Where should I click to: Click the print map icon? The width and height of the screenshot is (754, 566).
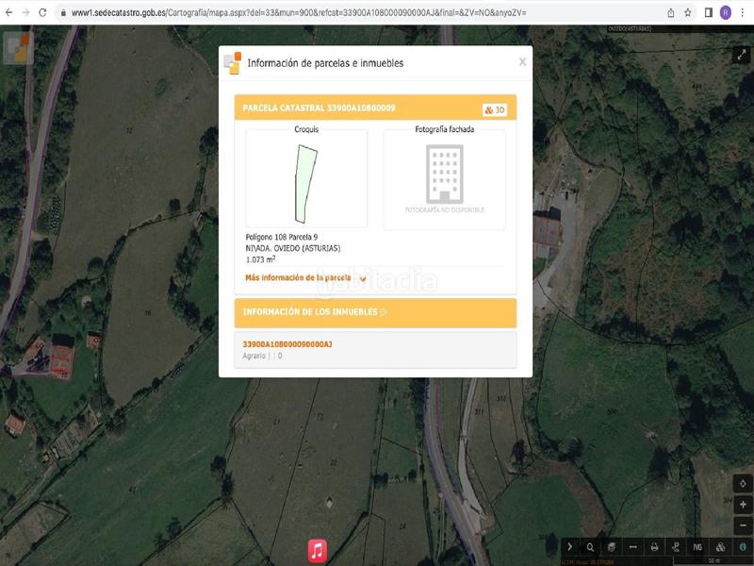click(654, 547)
